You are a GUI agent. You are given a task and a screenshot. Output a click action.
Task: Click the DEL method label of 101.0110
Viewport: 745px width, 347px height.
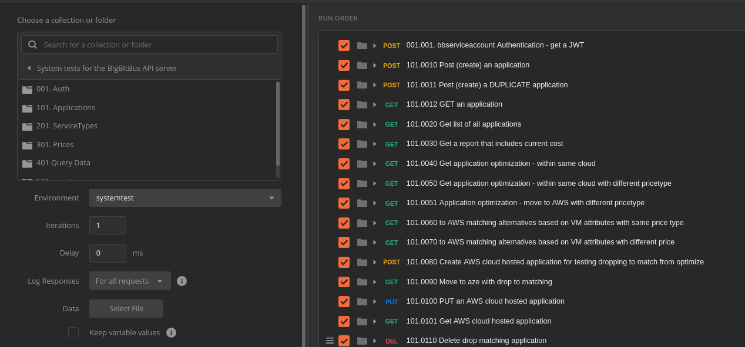coord(391,341)
